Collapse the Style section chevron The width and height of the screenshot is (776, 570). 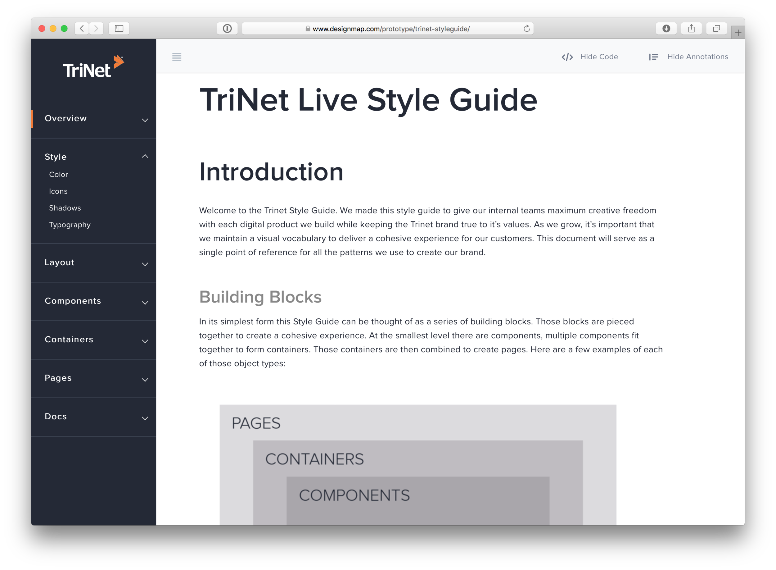click(145, 156)
